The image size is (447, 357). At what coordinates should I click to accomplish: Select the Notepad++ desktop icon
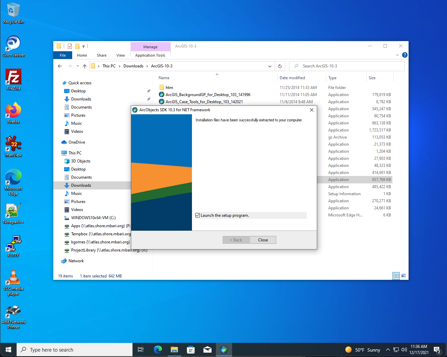pos(13,213)
